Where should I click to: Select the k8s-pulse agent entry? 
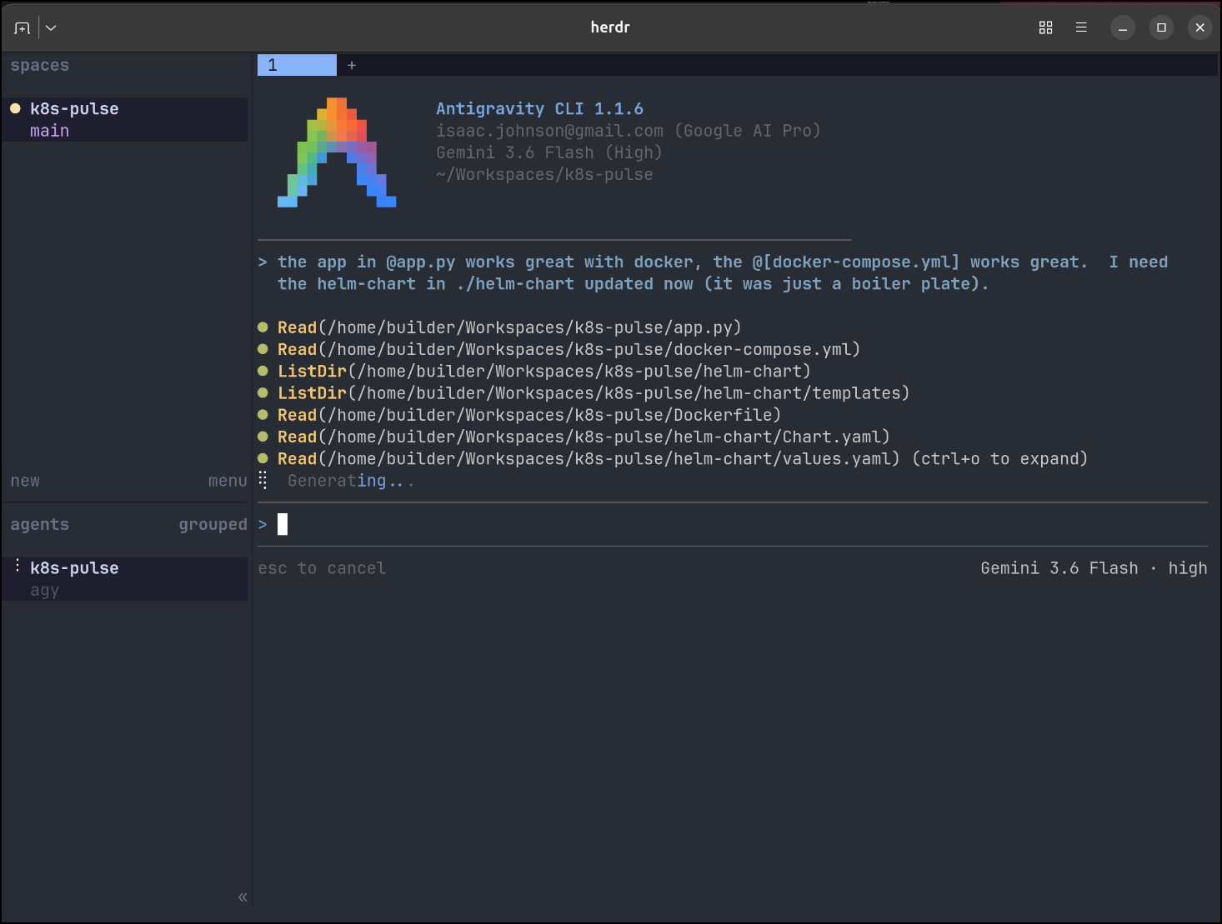point(125,579)
